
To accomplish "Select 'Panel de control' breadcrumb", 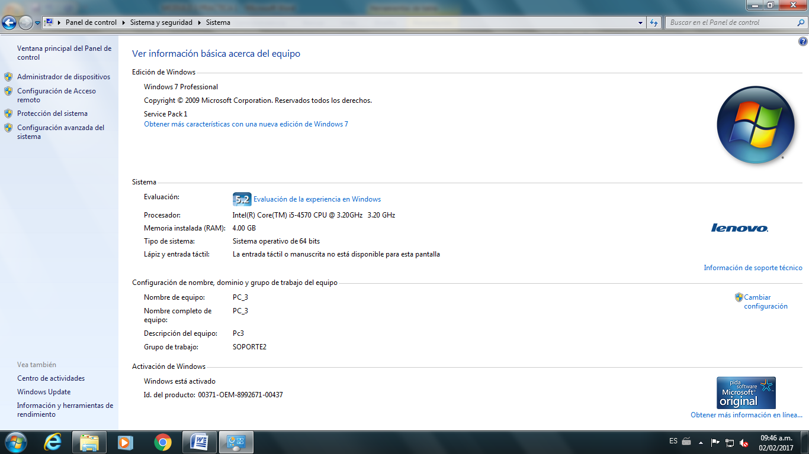I will click(91, 22).
